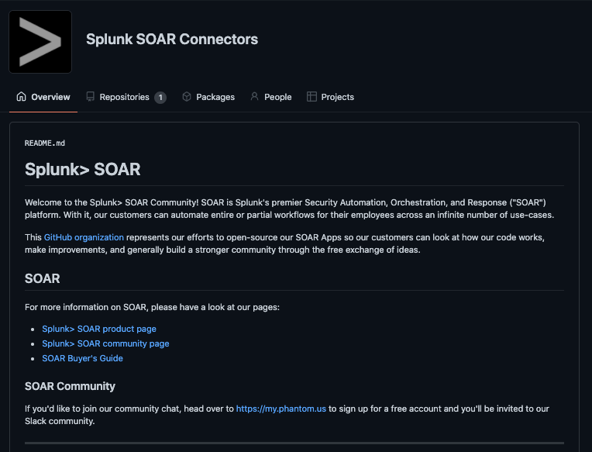Click the Splunk> SOAR main heading
The image size is (592, 452).
point(82,169)
